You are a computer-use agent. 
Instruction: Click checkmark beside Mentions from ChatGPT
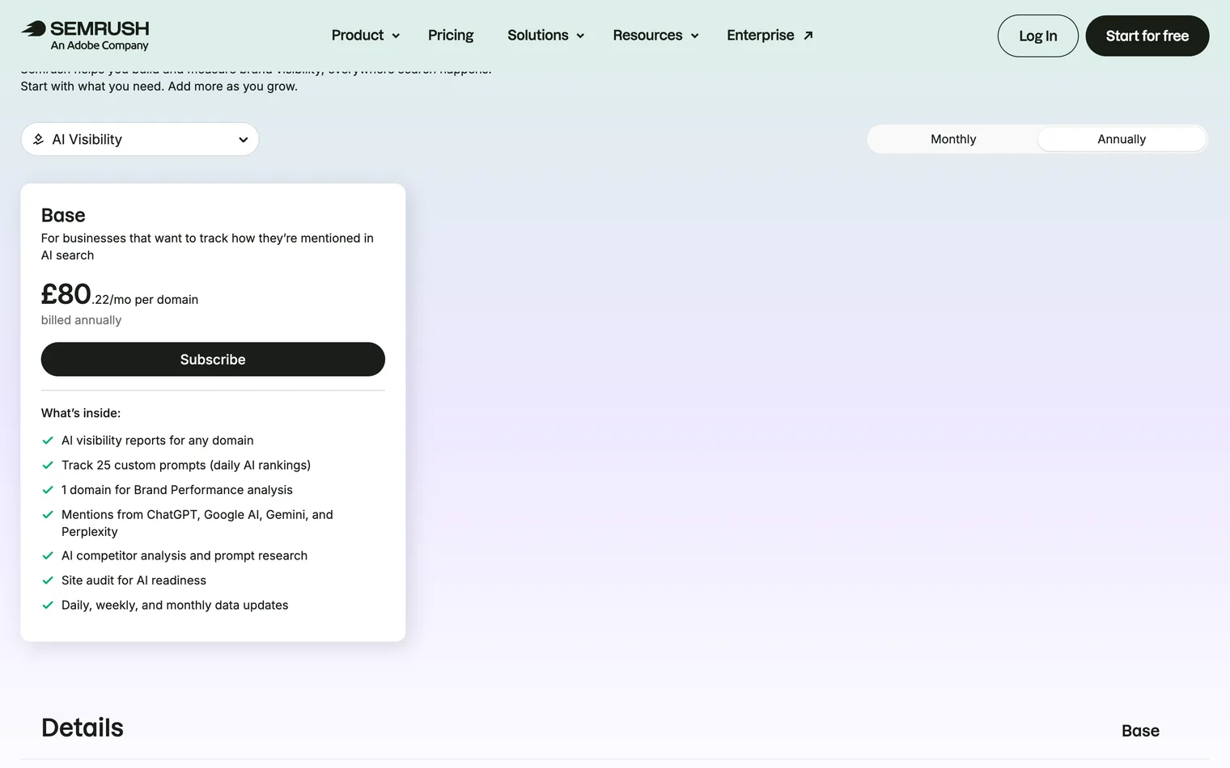[x=48, y=515]
